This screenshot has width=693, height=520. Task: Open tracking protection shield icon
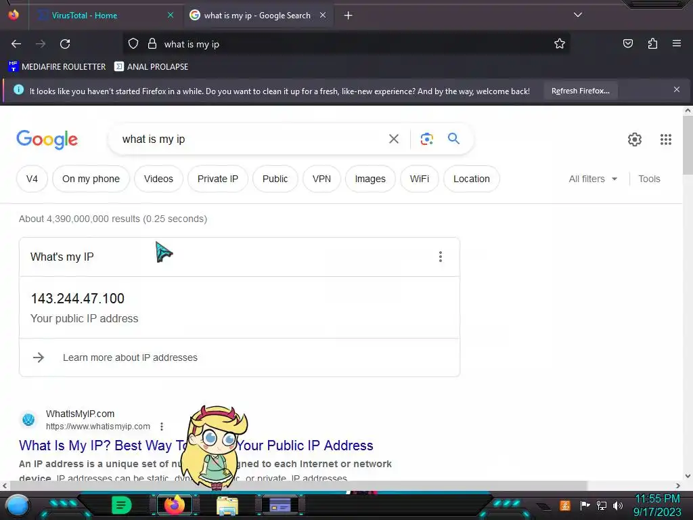point(133,43)
